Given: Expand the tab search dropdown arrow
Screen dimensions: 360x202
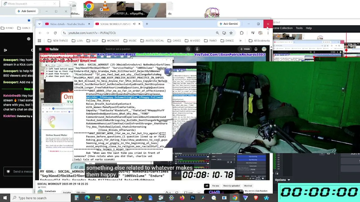Looking at the screenshot, I should [39, 24].
